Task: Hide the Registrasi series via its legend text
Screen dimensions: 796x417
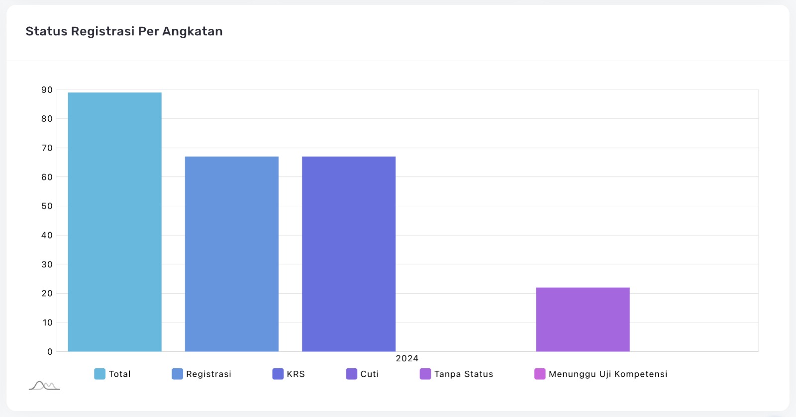Action: click(208, 374)
